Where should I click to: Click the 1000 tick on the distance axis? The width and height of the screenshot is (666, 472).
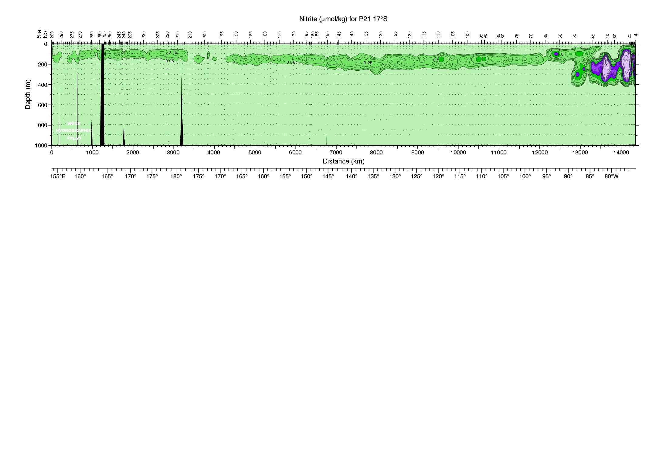[92, 153]
